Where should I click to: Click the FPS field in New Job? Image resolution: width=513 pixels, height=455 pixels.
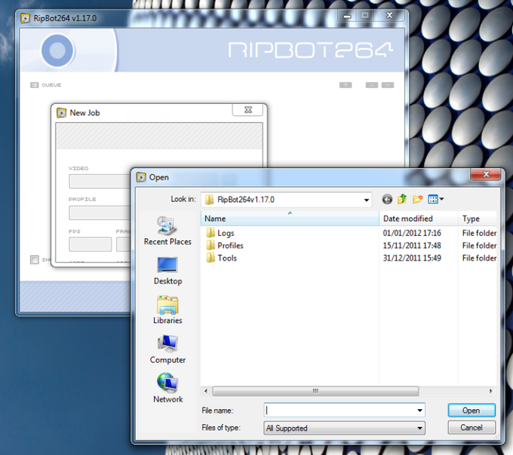click(x=90, y=244)
